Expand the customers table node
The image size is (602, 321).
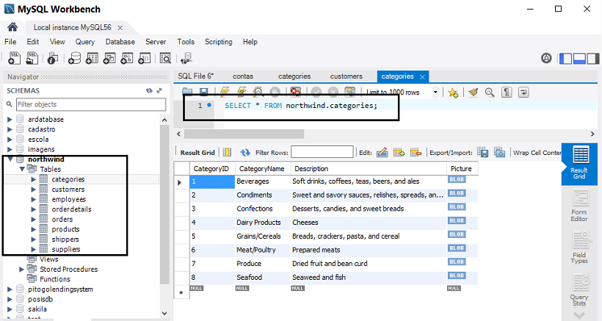tap(33, 190)
